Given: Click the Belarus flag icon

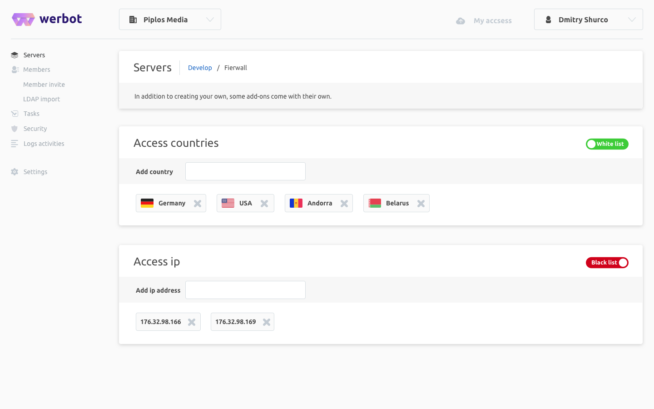Looking at the screenshot, I should point(375,203).
